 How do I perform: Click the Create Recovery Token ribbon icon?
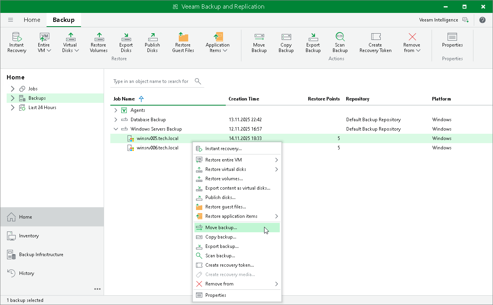[376, 37]
